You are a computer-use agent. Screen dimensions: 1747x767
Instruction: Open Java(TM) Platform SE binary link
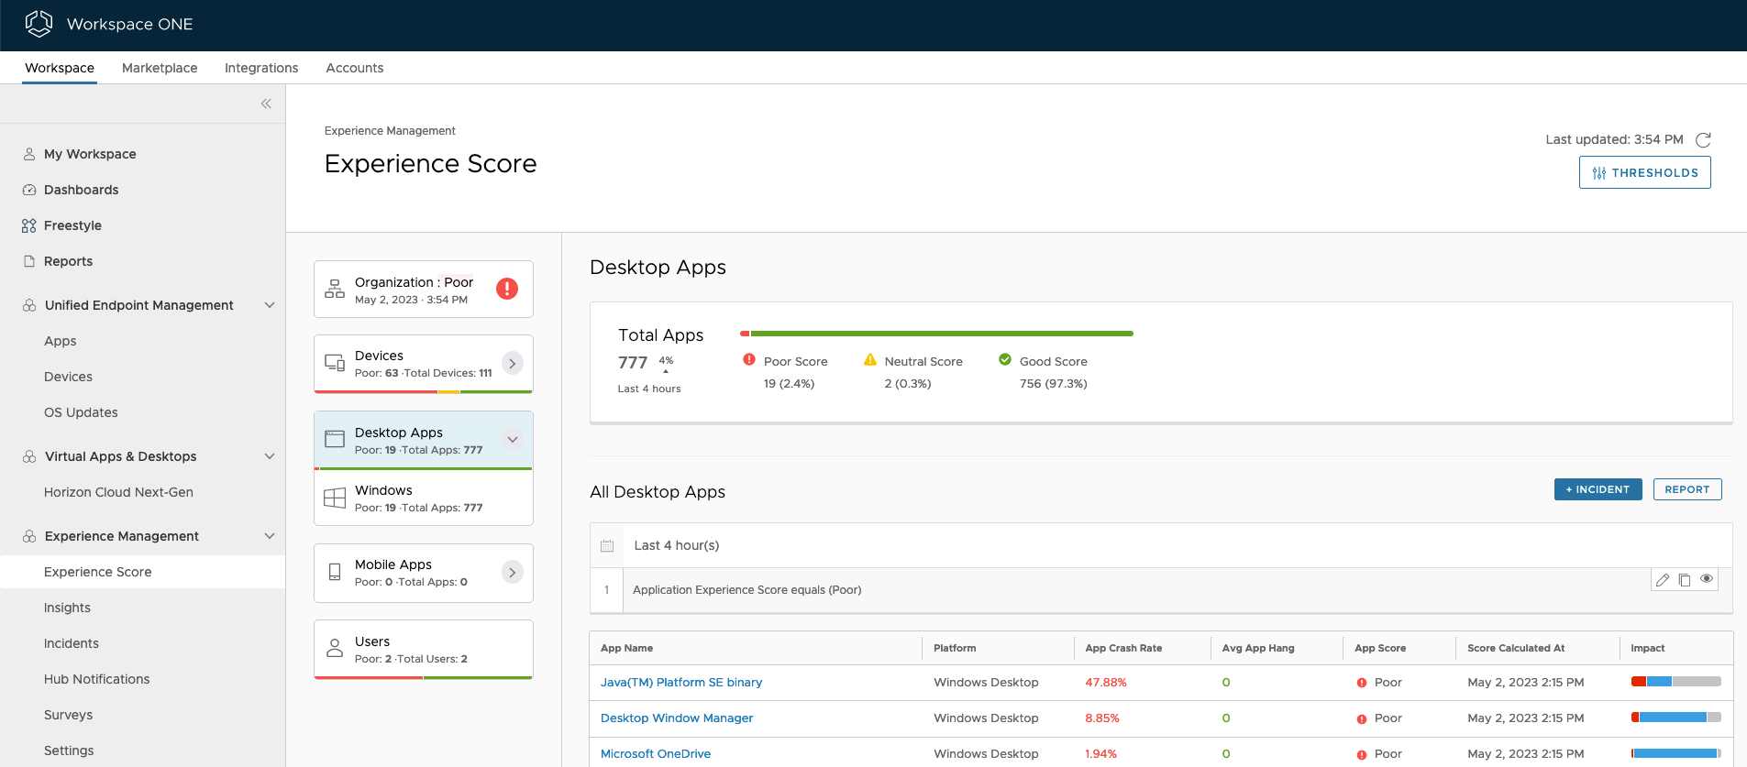pos(681,683)
